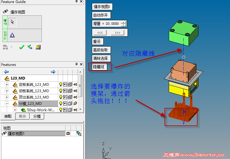Image resolution: width=230 pixels, height=159 pixels.
Task: Select 定板系统_123_MD in the tree
Action: point(34,85)
